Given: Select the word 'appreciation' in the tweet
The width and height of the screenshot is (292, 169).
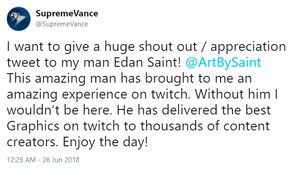Looking at the screenshot, I should (x=248, y=47).
